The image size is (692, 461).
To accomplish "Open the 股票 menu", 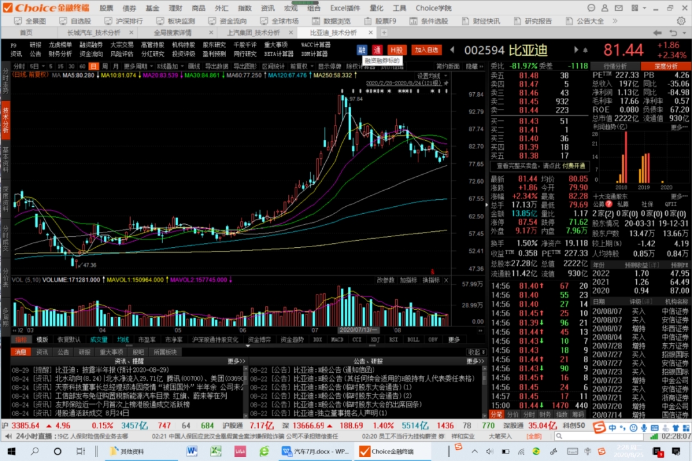I will [x=106, y=8].
